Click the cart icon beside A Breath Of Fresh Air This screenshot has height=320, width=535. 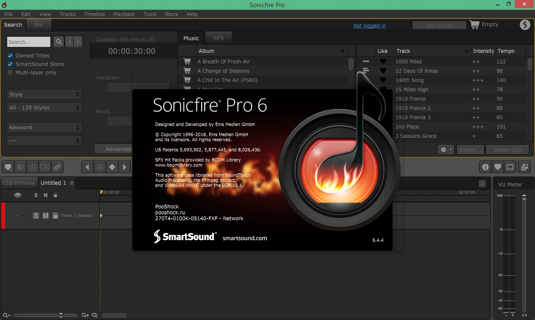pyautogui.click(x=187, y=62)
